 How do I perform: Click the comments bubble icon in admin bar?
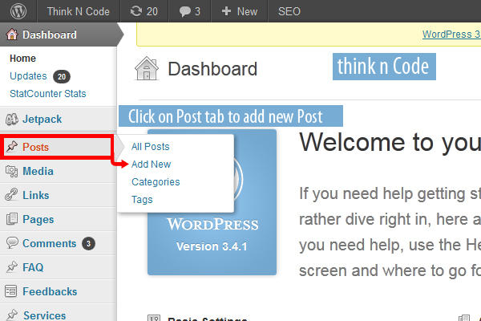point(184,12)
